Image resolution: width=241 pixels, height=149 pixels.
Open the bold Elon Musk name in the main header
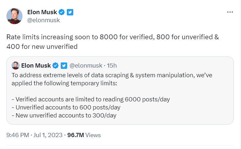pos(42,12)
